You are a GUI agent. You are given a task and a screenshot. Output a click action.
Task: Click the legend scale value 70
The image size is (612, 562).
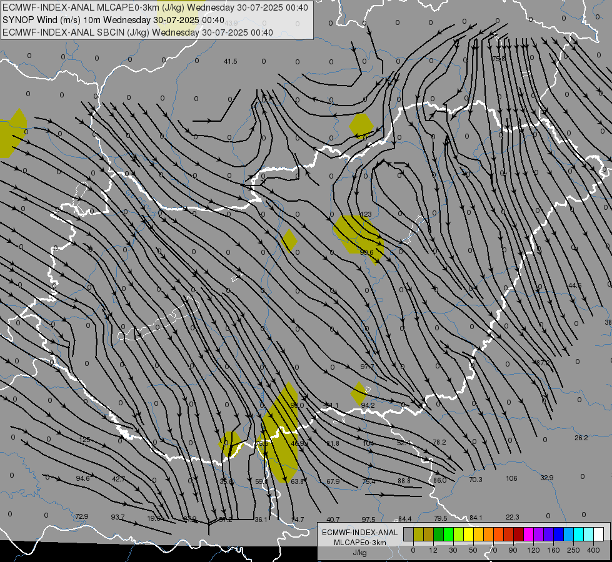[493, 550]
